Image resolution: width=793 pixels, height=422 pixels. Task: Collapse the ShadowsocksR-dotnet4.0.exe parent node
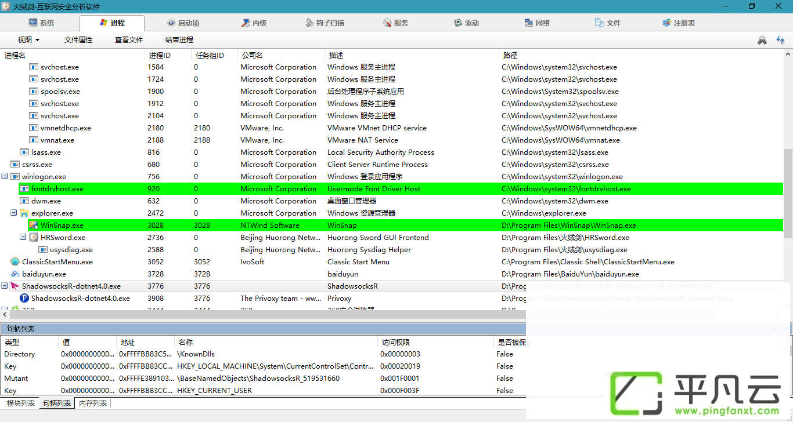5,286
